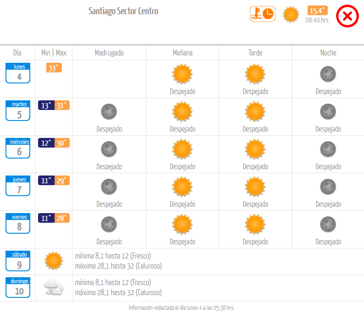Screen dimensions: 364x313
Task: Click the red X close icon
Action: [x=347, y=16]
